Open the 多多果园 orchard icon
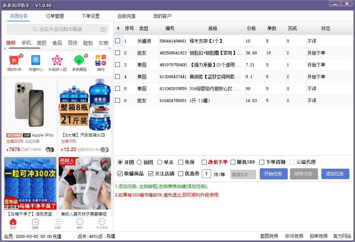The image size is (355, 242). 79,61
